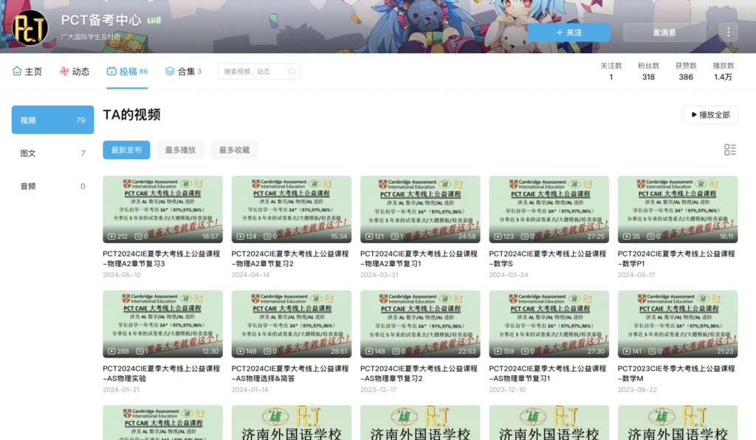Sort videos by 最多播放

pyautogui.click(x=180, y=150)
